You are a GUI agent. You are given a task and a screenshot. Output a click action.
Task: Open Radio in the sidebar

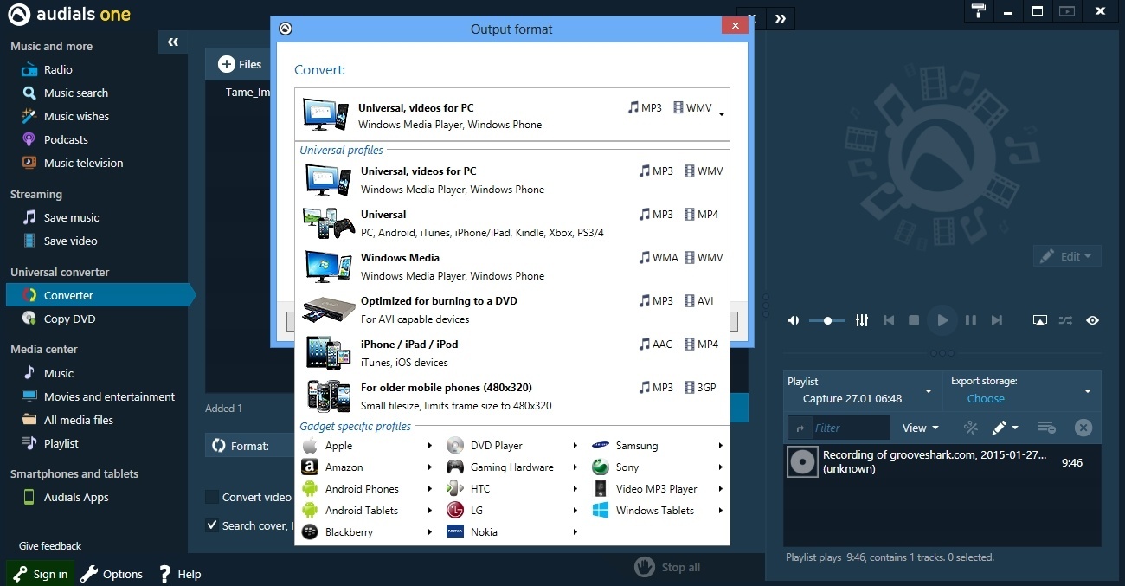point(58,69)
